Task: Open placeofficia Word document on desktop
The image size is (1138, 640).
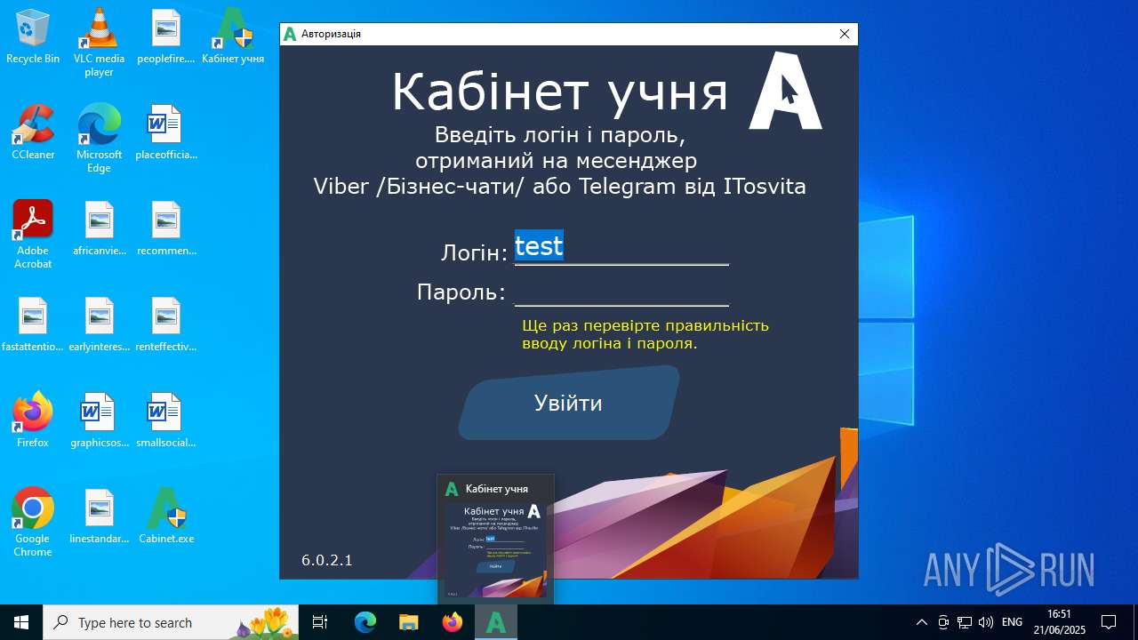Action: 165,132
